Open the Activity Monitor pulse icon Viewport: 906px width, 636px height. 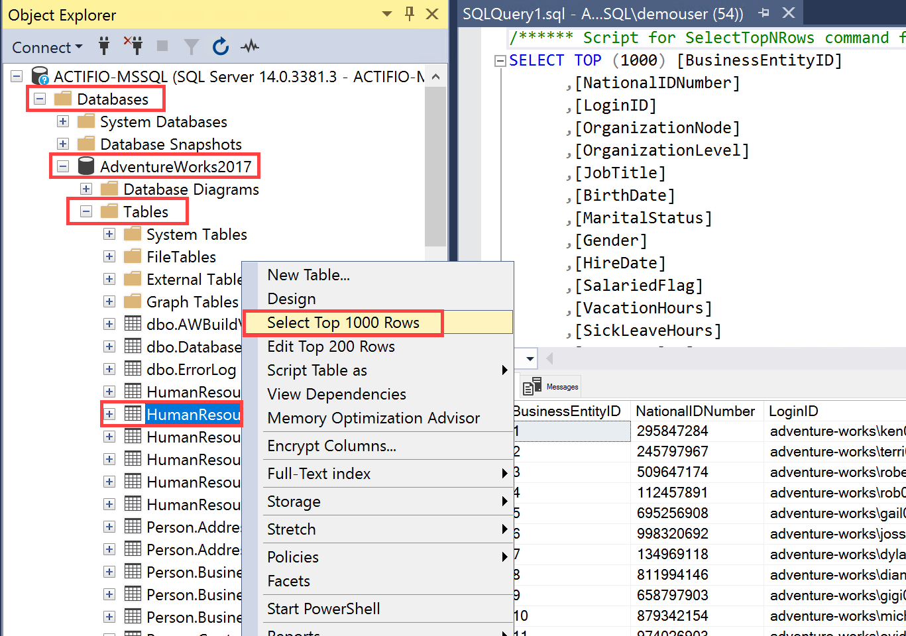click(x=250, y=46)
